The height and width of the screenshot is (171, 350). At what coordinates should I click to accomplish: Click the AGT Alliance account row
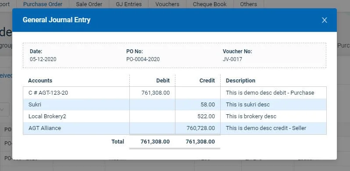point(175,128)
